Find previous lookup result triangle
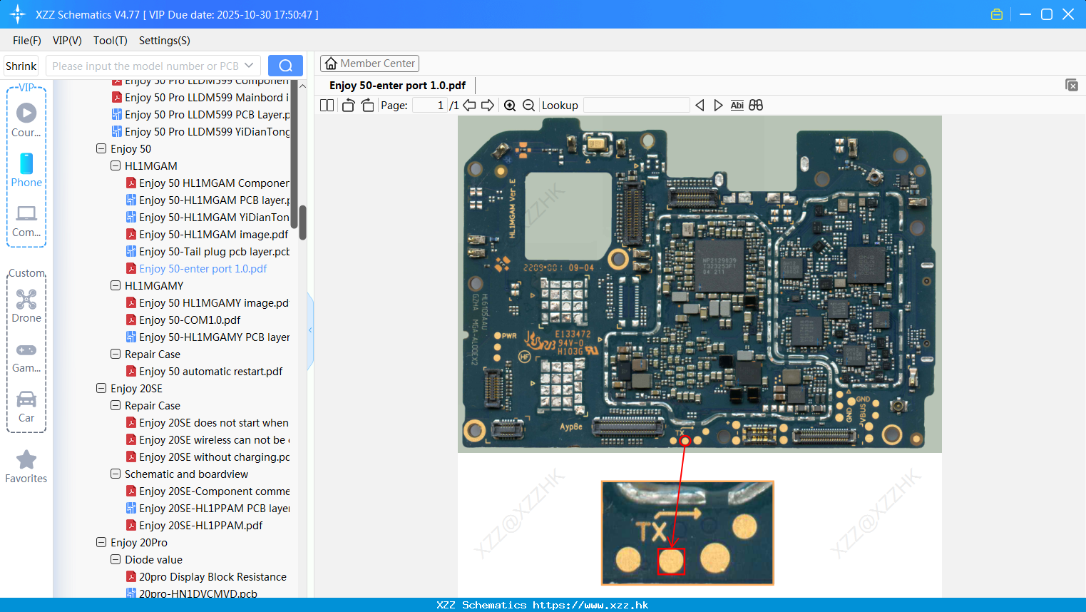The height and width of the screenshot is (612, 1086). pos(700,105)
